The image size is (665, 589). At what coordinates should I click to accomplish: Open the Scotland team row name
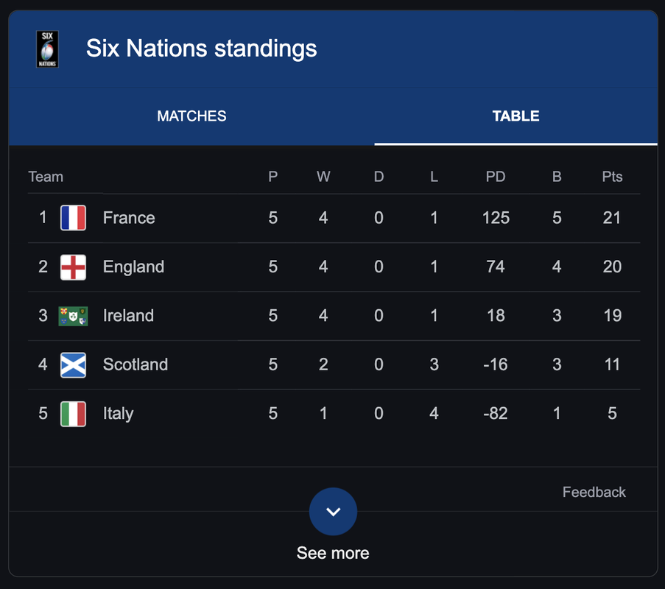point(136,364)
